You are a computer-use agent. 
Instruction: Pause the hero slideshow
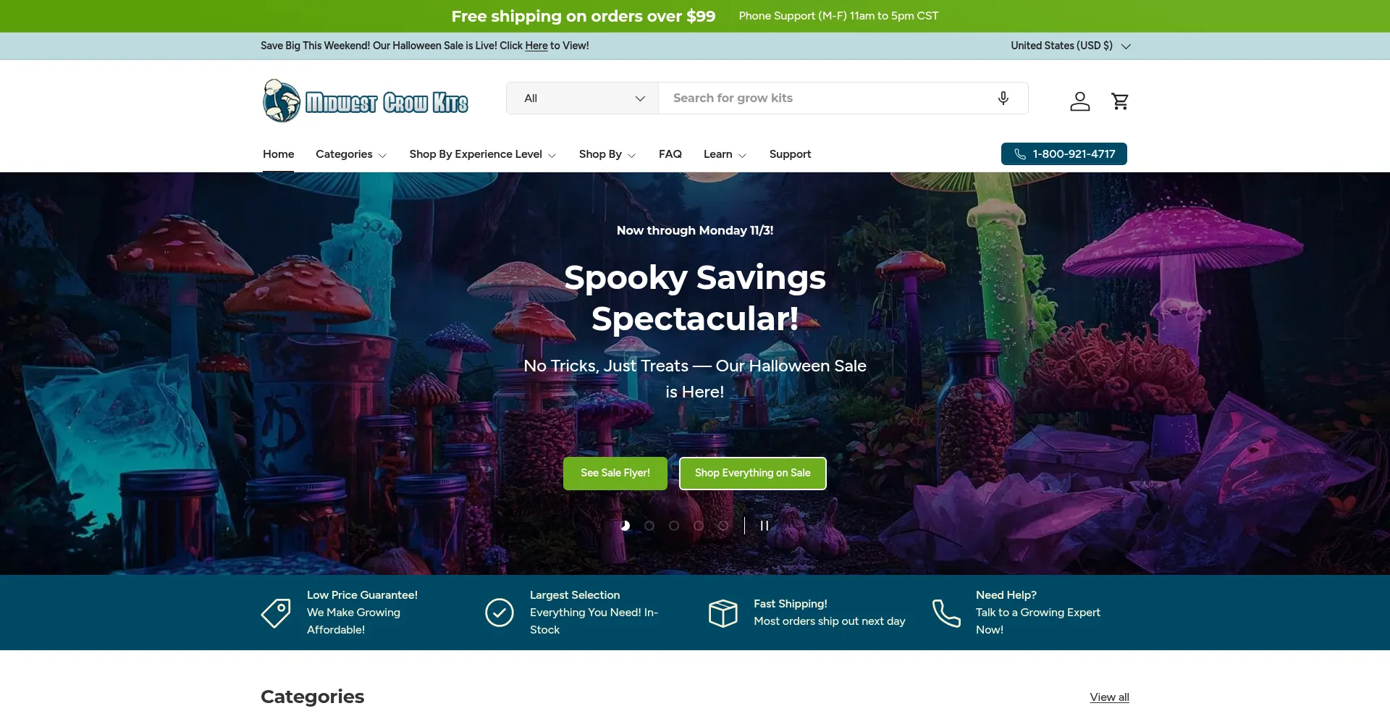click(x=764, y=526)
